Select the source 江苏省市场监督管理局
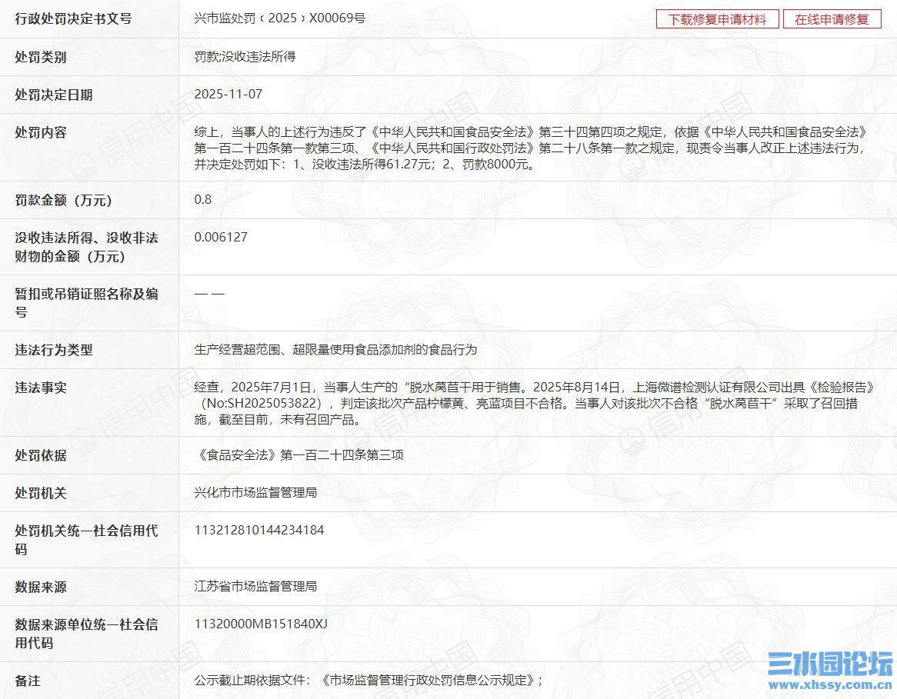This screenshot has width=897, height=699. pyautogui.click(x=255, y=586)
